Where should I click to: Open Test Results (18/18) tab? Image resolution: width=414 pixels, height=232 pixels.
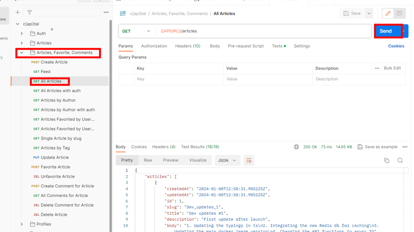tap(200, 147)
